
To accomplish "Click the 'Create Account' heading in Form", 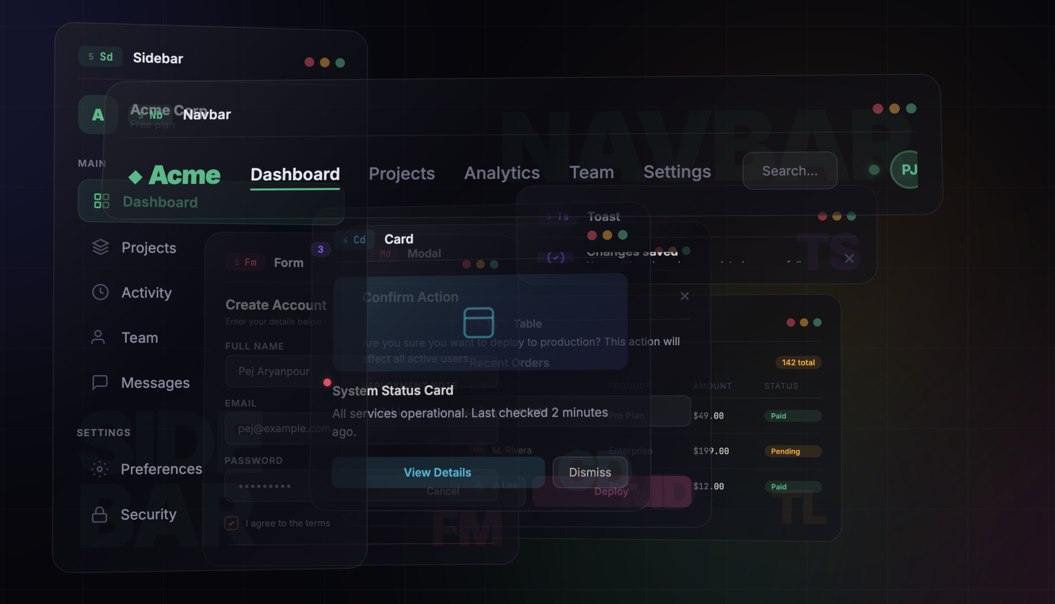I will pos(276,305).
